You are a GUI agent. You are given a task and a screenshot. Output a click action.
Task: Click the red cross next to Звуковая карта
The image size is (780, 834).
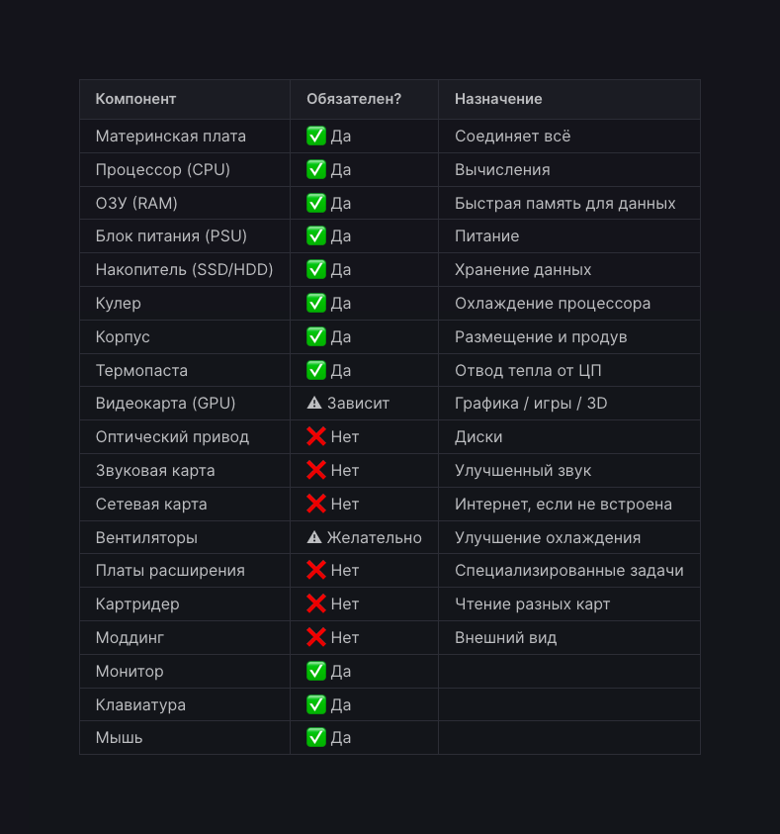[316, 471]
